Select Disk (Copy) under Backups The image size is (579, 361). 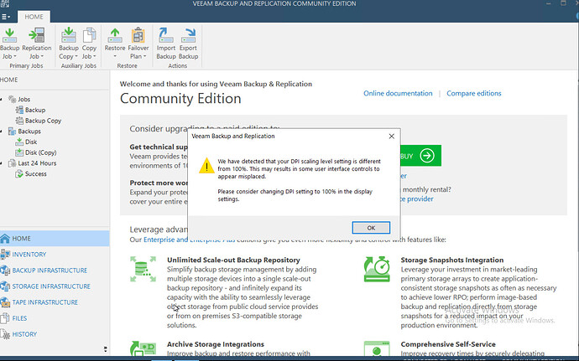tap(41, 152)
